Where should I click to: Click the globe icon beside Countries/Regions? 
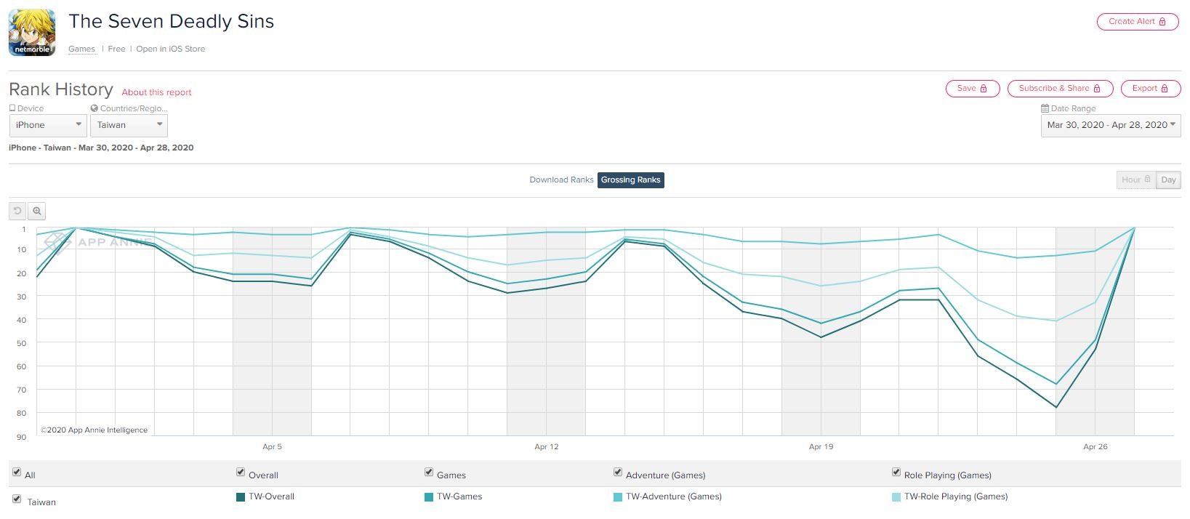[95, 108]
